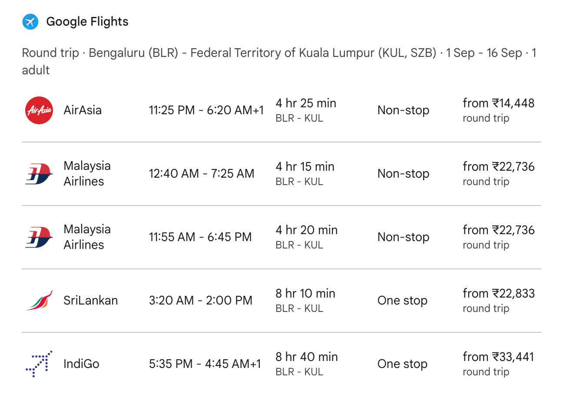Pick the IndiGo 5:35 PM flight
Viewport: 563px width, 404px height.
205,364
